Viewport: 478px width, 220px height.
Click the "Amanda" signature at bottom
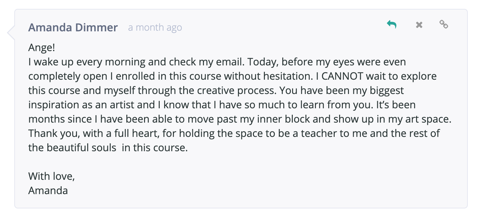pos(48,190)
